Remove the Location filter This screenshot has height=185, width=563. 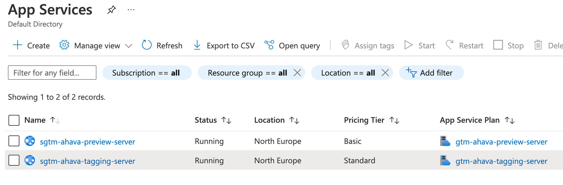pos(385,73)
